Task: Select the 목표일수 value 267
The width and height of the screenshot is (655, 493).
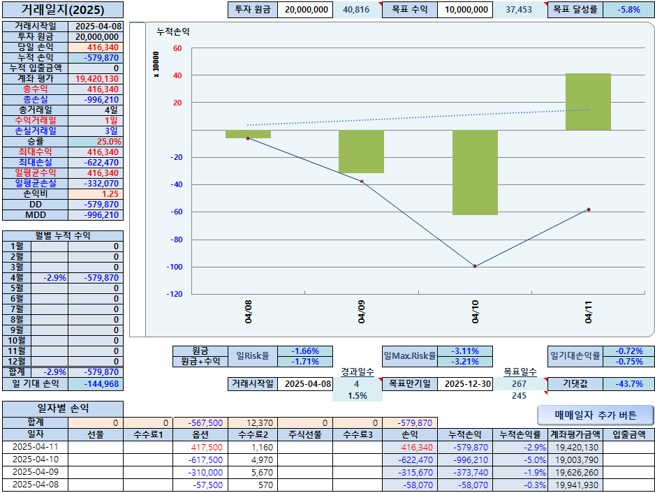Action: pos(520,383)
